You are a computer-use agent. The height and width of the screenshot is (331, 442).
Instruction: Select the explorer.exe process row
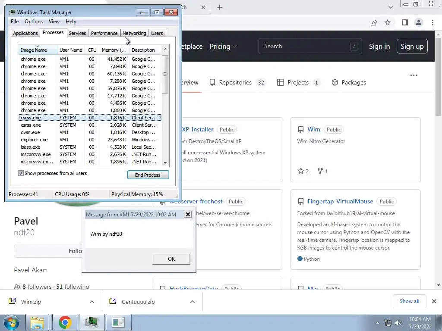pyautogui.click(x=90, y=140)
